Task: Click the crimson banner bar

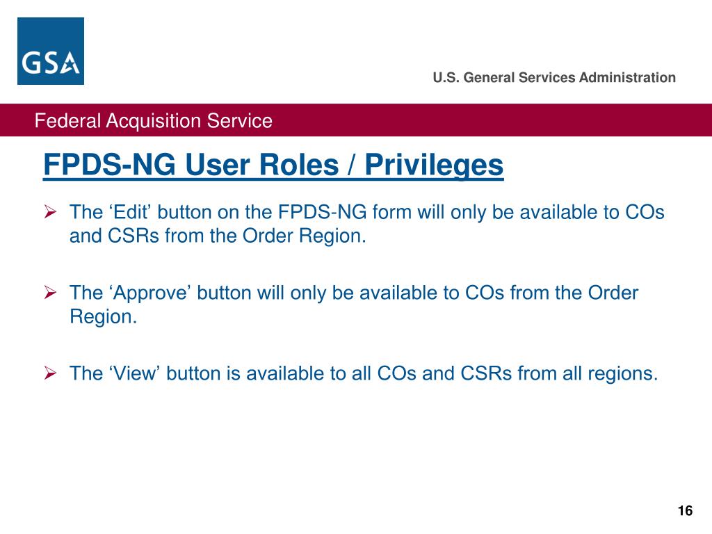Action: [356, 120]
